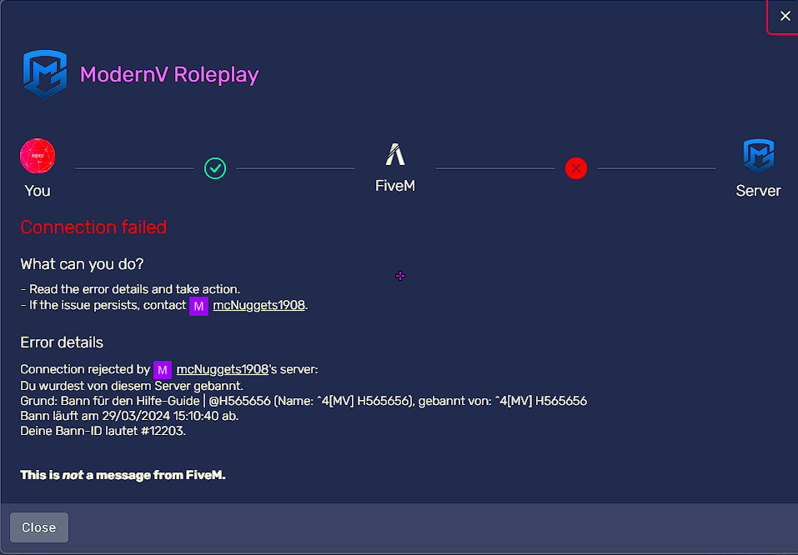The height and width of the screenshot is (555, 798).
Task: Click 'Deine Bann-ID lautet #12203.' text
Action: click(x=103, y=432)
